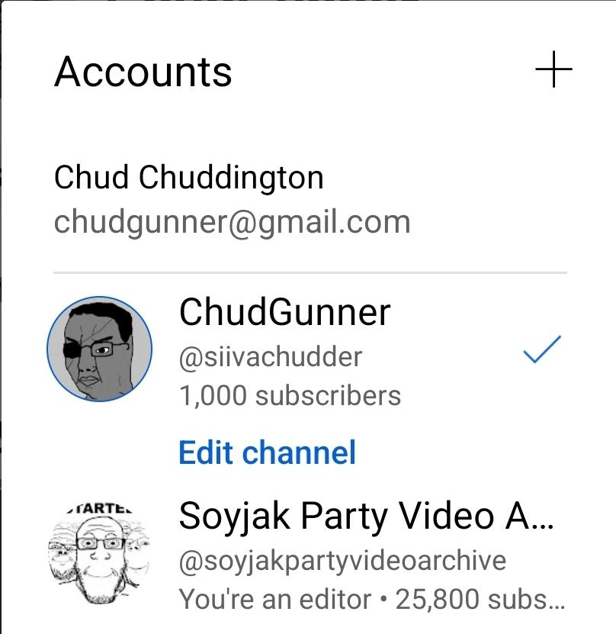Click the 25,800 subs count text
The width and height of the screenshot is (616, 634).
[x=480, y=599]
